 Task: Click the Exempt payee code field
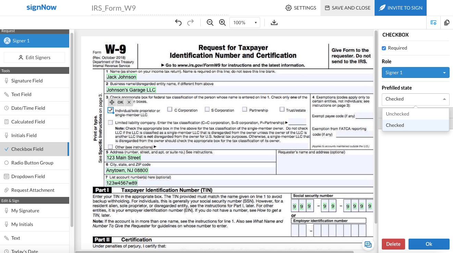[x=364, y=116]
